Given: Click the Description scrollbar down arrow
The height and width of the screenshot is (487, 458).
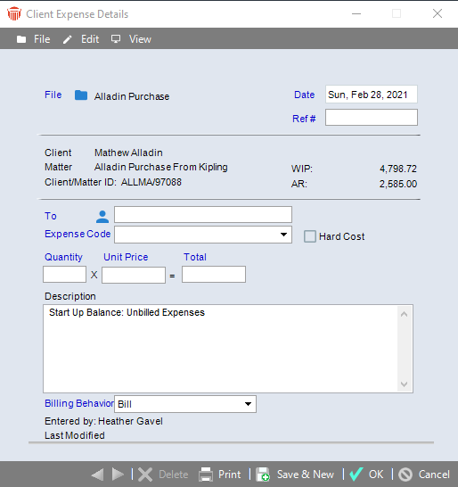Looking at the screenshot, I should click(x=404, y=384).
